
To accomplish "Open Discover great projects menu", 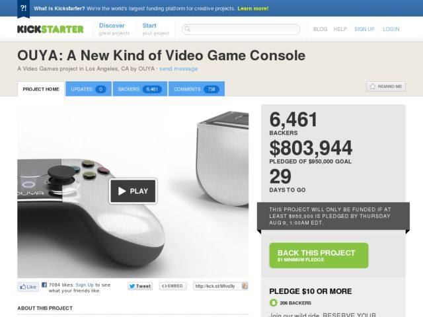I will pyautogui.click(x=114, y=29).
